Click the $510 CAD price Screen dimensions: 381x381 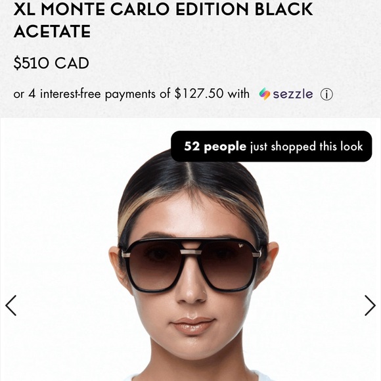pyautogui.click(x=51, y=63)
